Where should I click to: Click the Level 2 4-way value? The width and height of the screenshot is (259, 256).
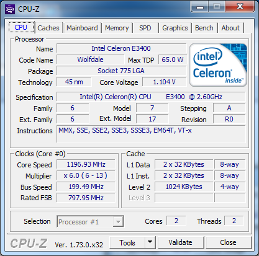(x=230, y=187)
